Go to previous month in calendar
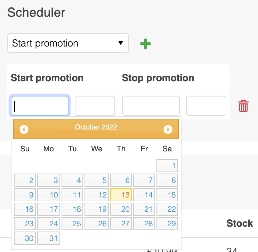Viewport: 258px width, 252px height. (x=24, y=129)
